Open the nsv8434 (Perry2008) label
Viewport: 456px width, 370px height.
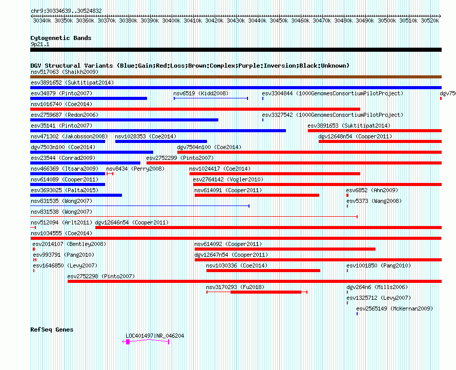(x=136, y=169)
